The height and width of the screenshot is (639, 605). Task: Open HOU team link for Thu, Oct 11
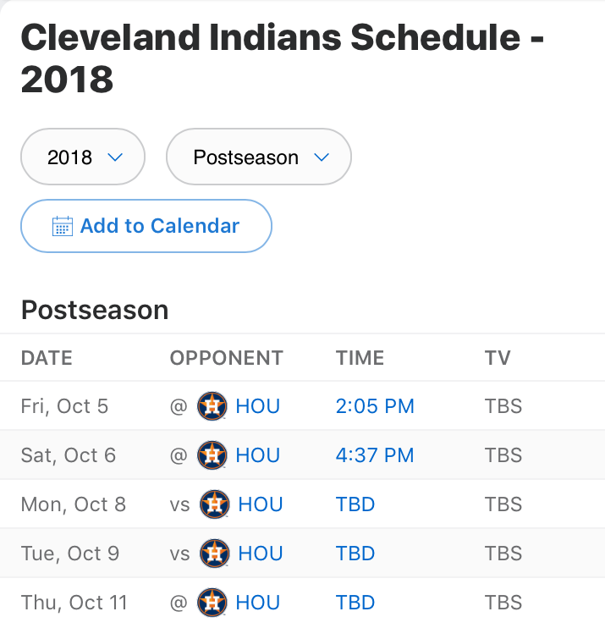click(x=257, y=603)
